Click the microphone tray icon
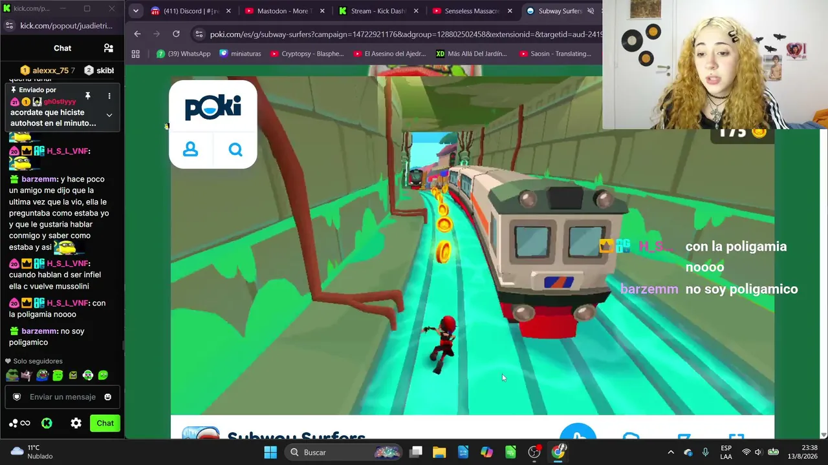The height and width of the screenshot is (465, 828). click(x=705, y=452)
